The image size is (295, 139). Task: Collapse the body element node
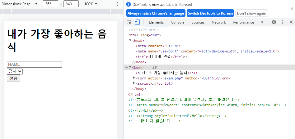point(130,67)
